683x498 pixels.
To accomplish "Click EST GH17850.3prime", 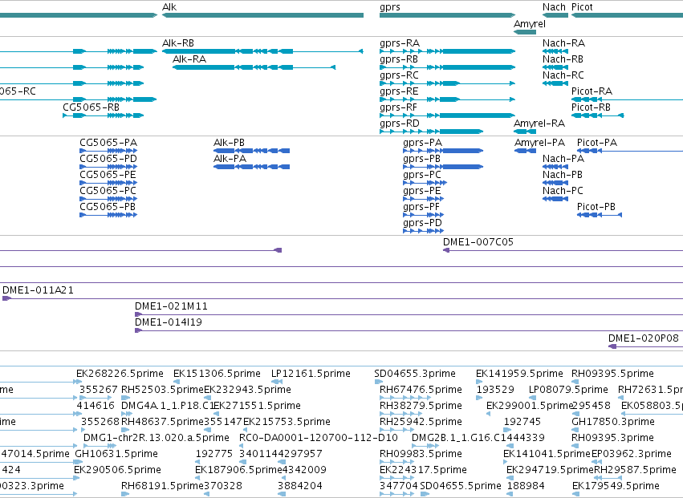I will click(x=613, y=423).
